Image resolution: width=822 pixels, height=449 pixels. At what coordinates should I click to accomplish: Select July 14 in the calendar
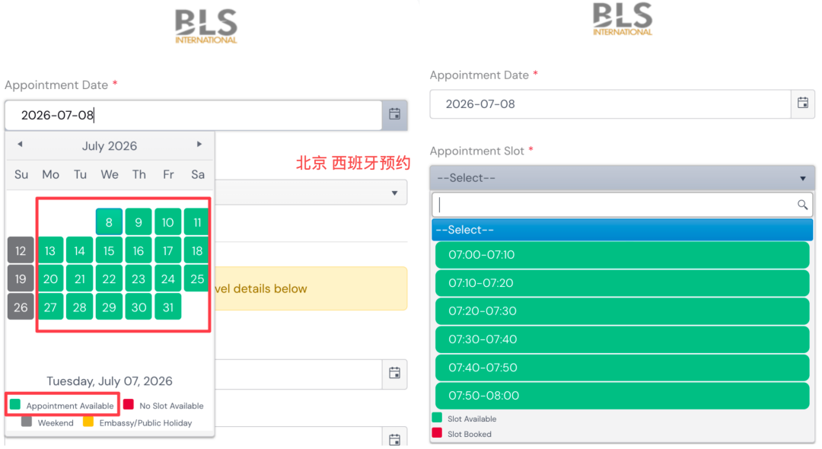(x=80, y=250)
